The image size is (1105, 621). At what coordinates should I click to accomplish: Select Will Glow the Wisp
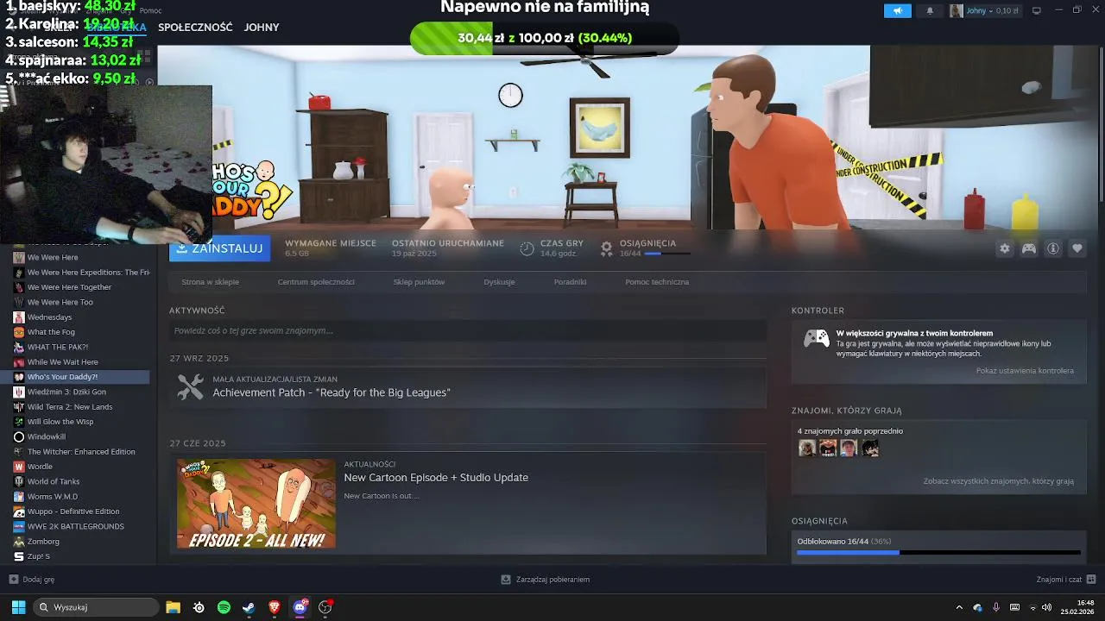coord(60,422)
